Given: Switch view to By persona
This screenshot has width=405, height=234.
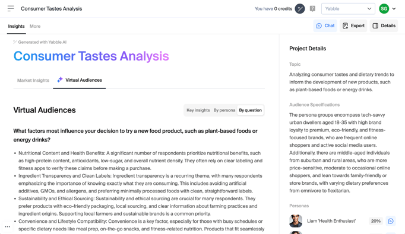Looking at the screenshot, I should tap(224, 110).
